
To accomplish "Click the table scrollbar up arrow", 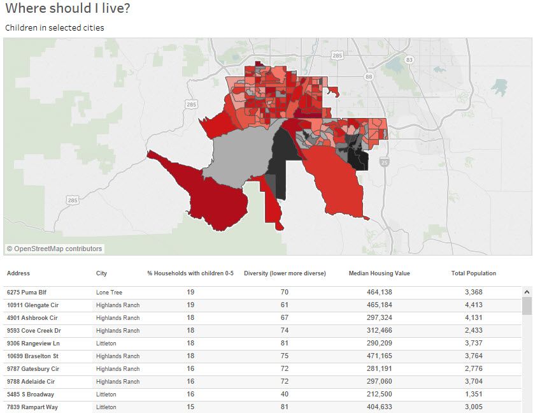I will click(527, 292).
